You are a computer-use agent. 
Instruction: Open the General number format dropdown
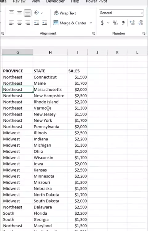pos(121,13)
